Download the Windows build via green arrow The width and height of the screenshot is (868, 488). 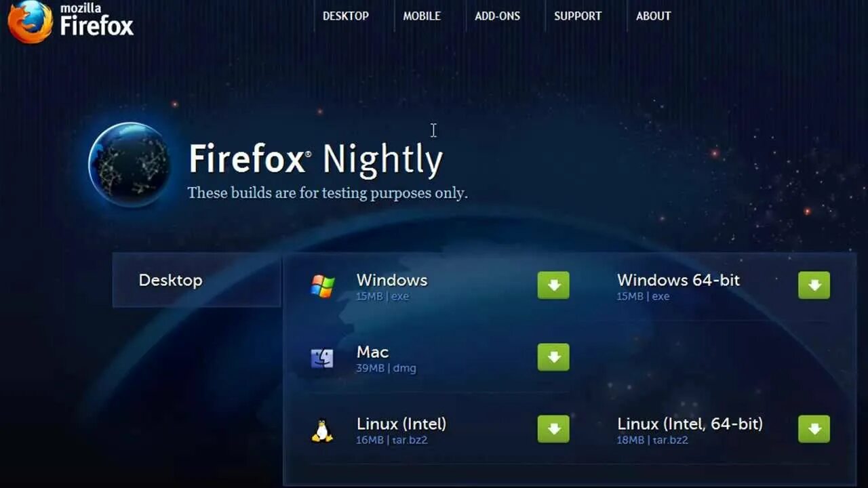tap(553, 285)
